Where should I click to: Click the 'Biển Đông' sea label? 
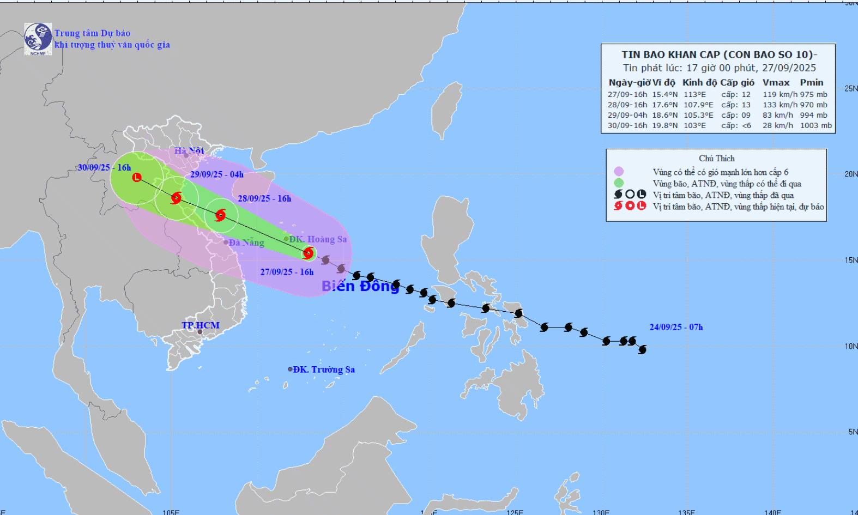click(x=360, y=287)
